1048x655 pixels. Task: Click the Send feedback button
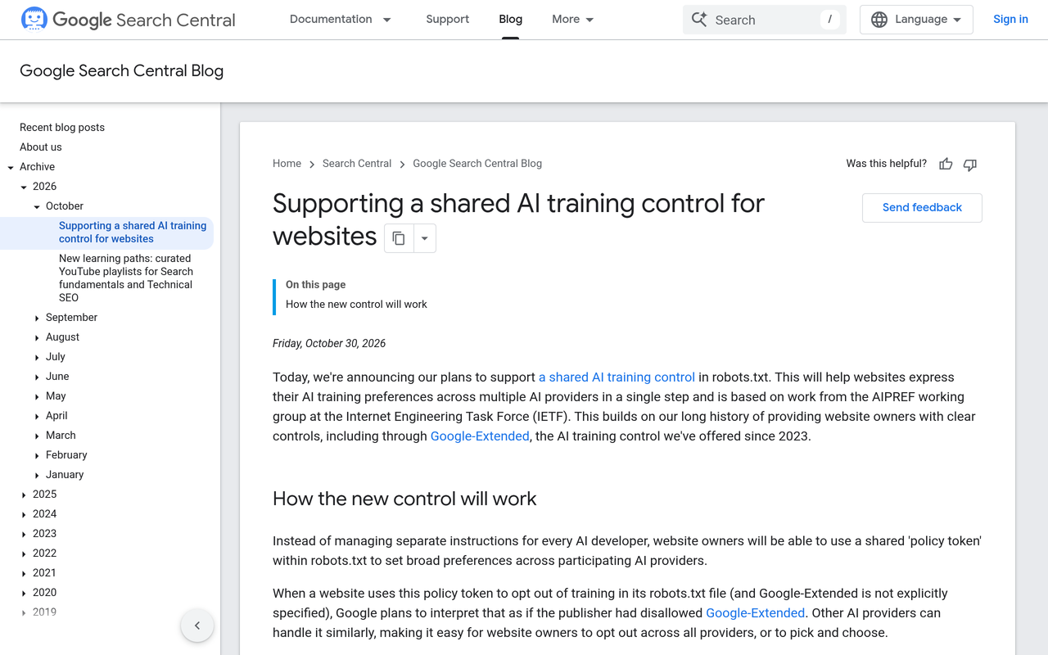click(922, 207)
